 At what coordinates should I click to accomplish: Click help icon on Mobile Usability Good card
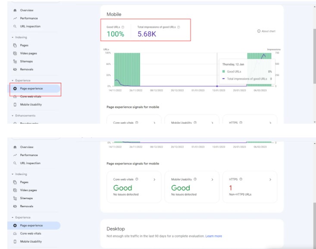195,179
